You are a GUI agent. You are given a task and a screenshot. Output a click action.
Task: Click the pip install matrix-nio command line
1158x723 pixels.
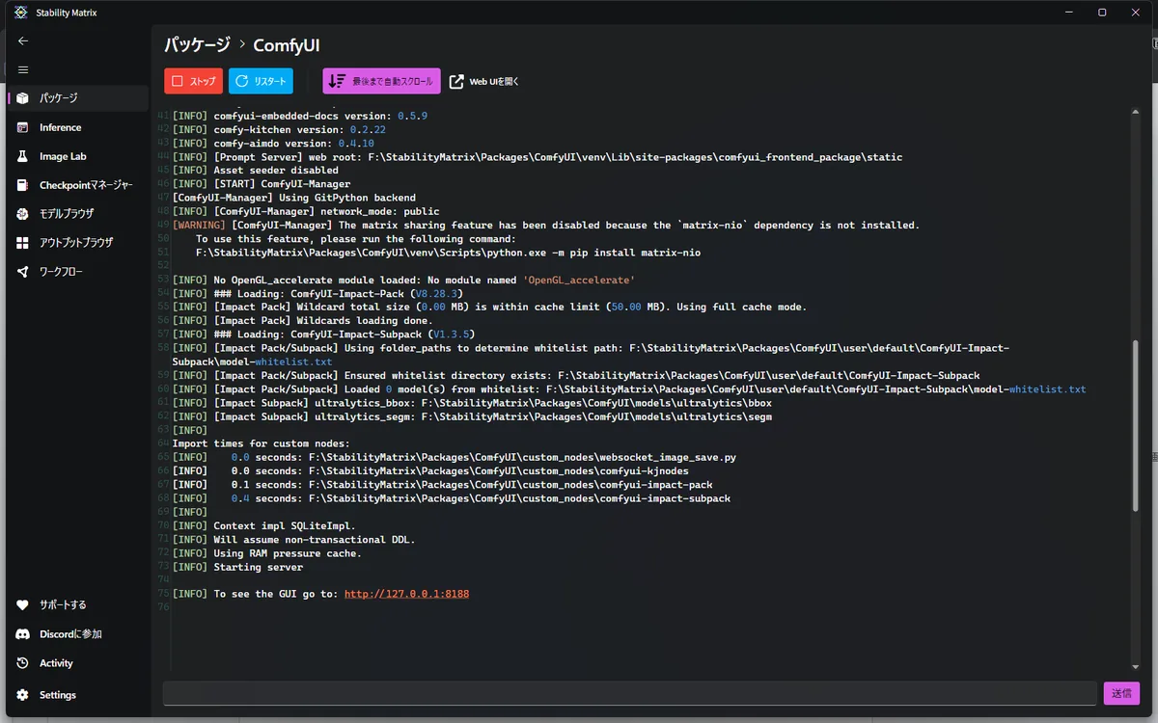[448, 253]
